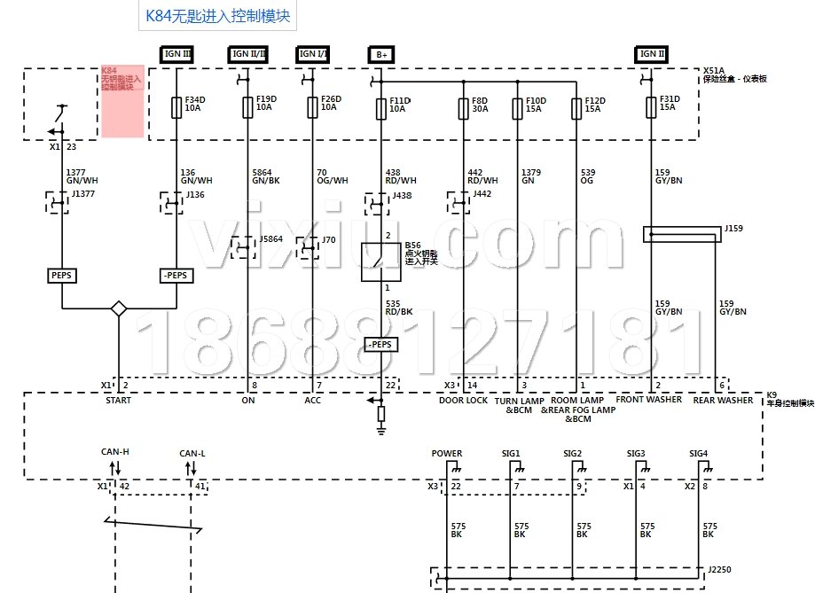Click the J159 splice connector rectangle
The image size is (815, 593).
[x=681, y=233]
